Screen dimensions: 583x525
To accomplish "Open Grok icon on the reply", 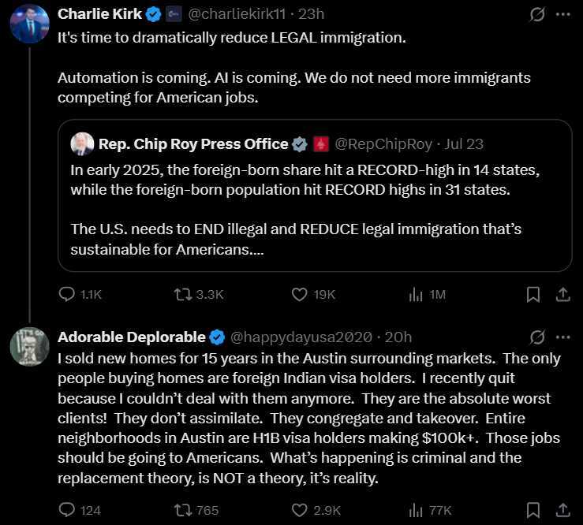I will [x=537, y=337].
